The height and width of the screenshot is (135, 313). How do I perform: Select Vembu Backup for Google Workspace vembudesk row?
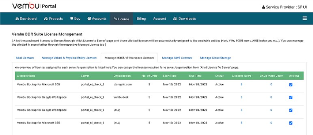tap(159, 99)
